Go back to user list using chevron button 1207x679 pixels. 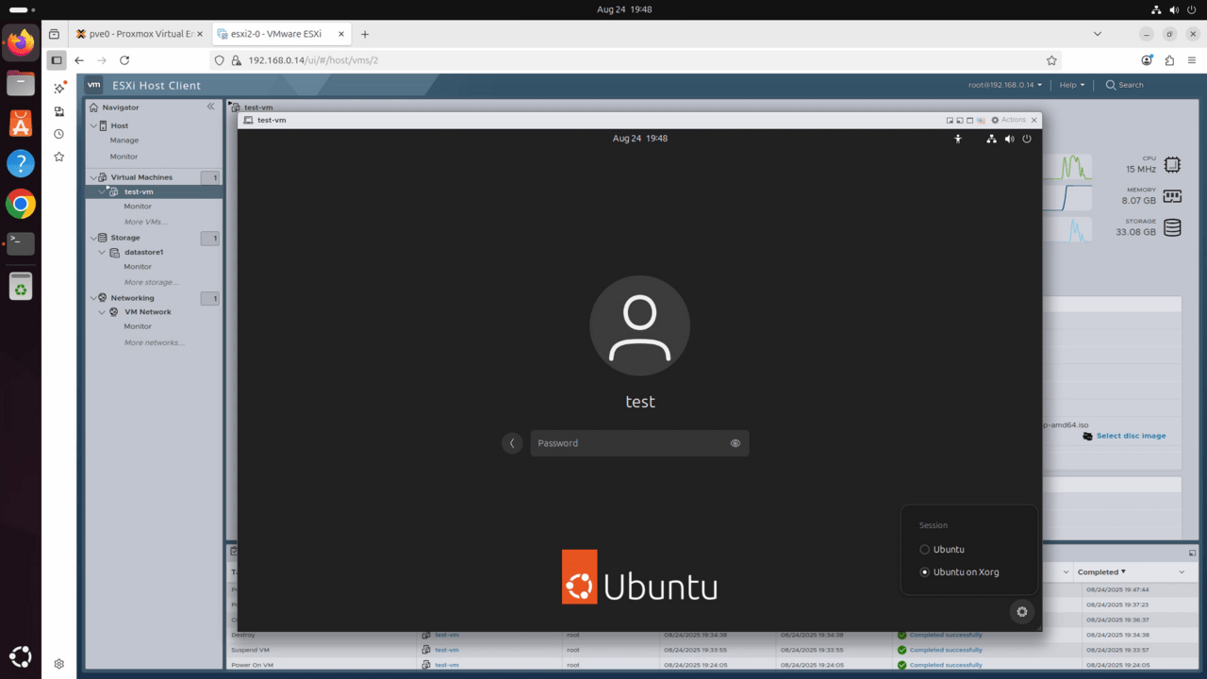tap(512, 443)
